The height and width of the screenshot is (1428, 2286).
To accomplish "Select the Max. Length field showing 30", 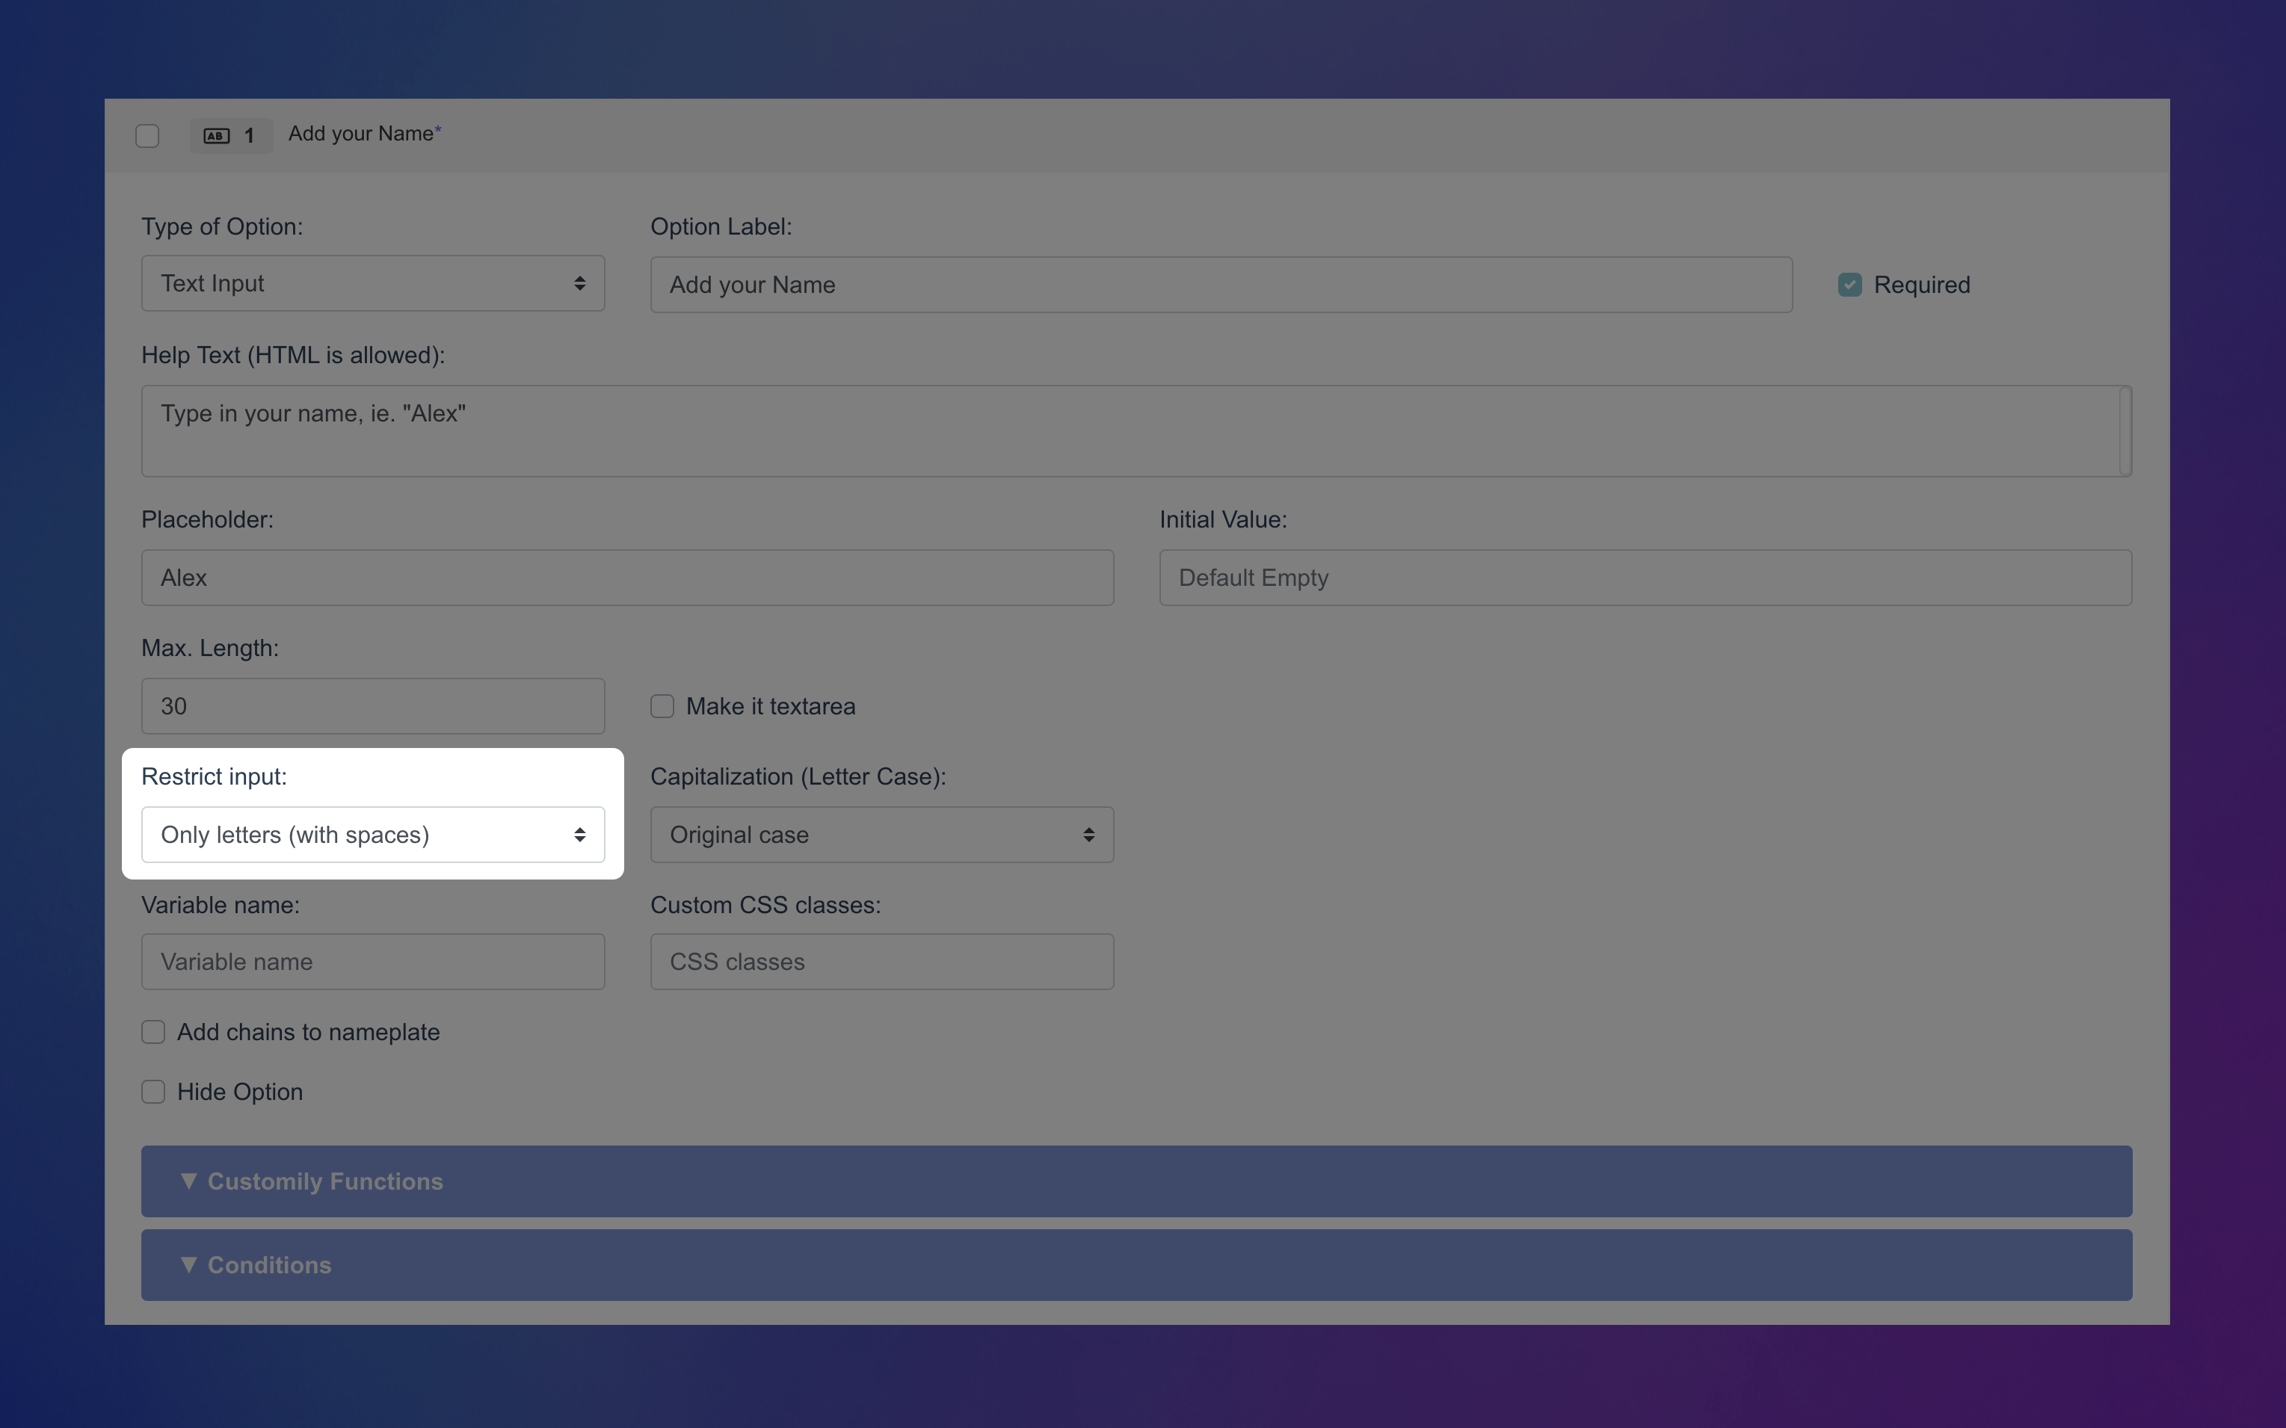I will pyautogui.click(x=372, y=705).
